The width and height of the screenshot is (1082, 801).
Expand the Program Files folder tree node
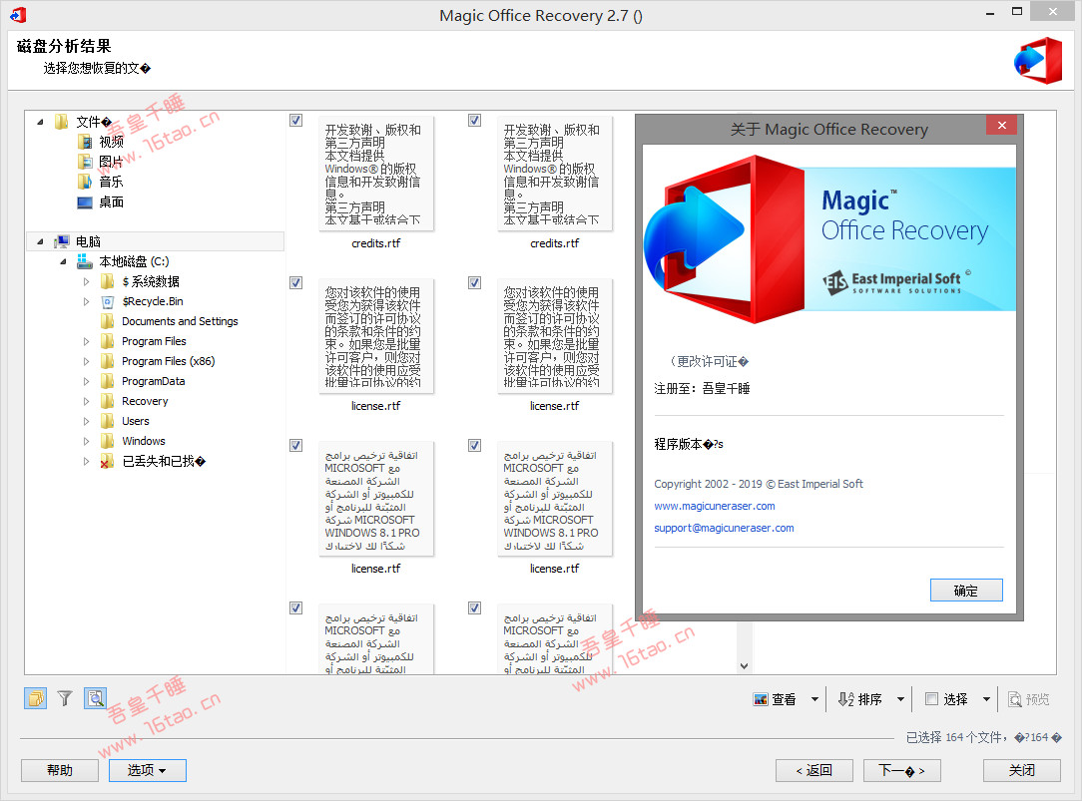point(87,341)
